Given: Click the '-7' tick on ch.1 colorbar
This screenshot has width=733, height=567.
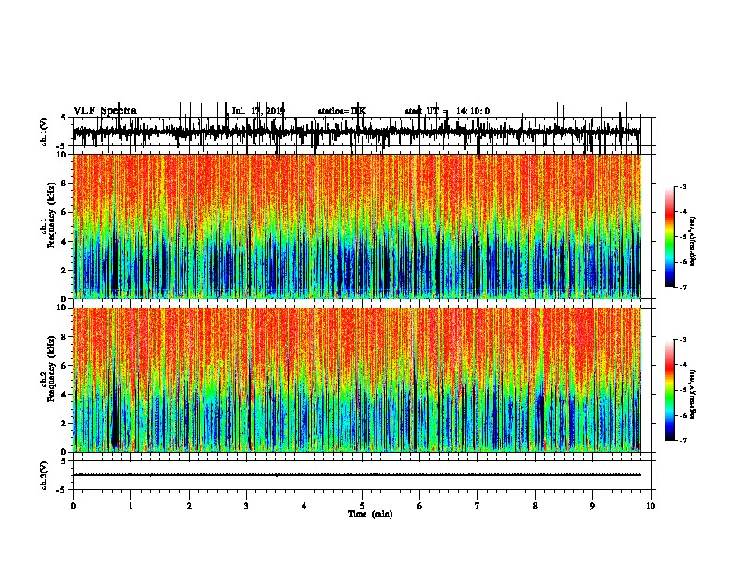Looking at the screenshot, I should click(x=683, y=287).
